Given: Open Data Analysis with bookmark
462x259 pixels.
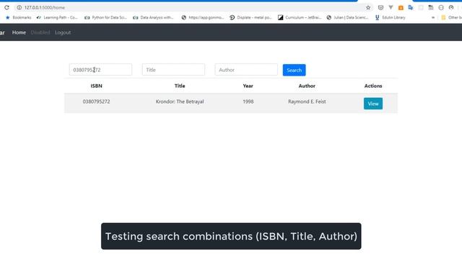Looking at the screenshot, I should click(153, 17).
